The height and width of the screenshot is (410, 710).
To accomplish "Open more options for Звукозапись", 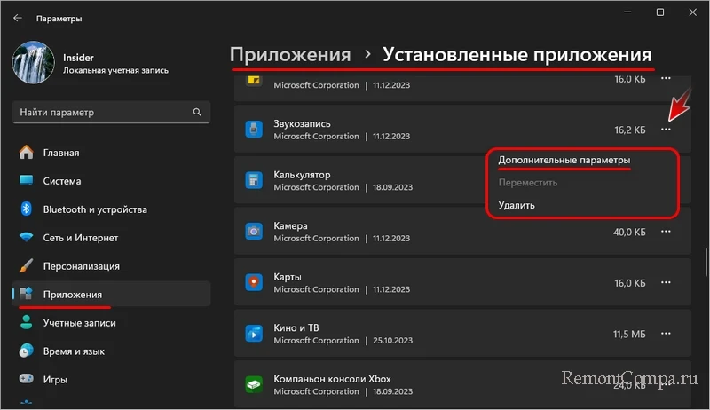I will 666,130.
